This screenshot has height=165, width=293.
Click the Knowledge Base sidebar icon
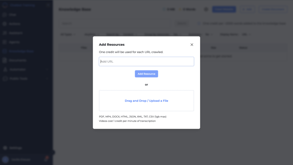click(x=5, y=51)
